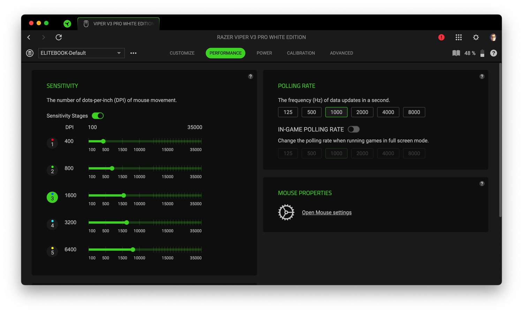Click stage 3 DPI slider handle
The image size is (523, 313).
click(x=124, y=195)
